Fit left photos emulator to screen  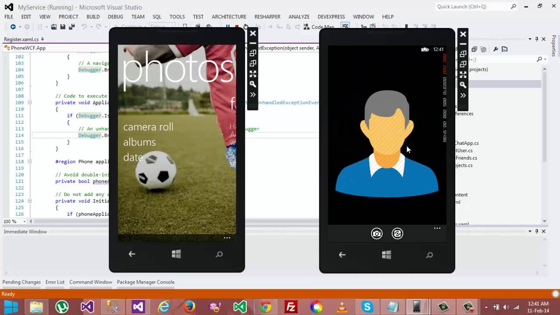(253, 74)
